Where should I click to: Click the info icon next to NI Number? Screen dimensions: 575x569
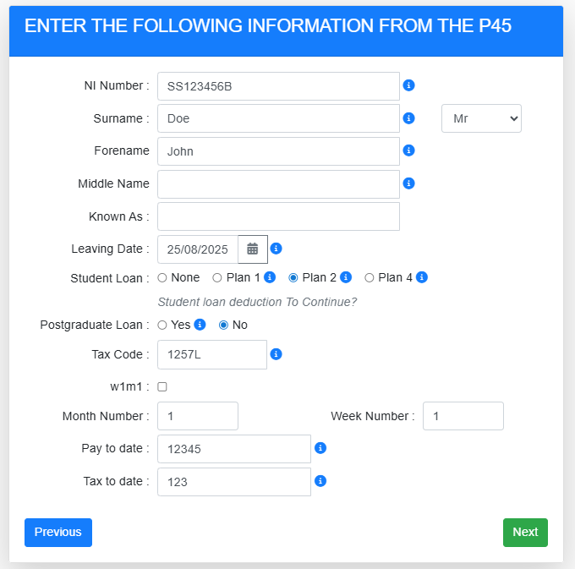click(408, 85)
